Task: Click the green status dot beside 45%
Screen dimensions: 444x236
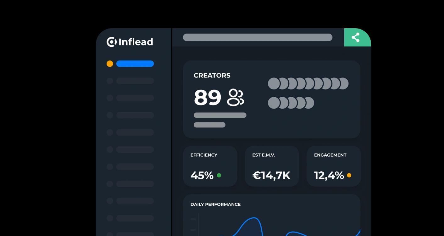Action: (x=219, y=175)
